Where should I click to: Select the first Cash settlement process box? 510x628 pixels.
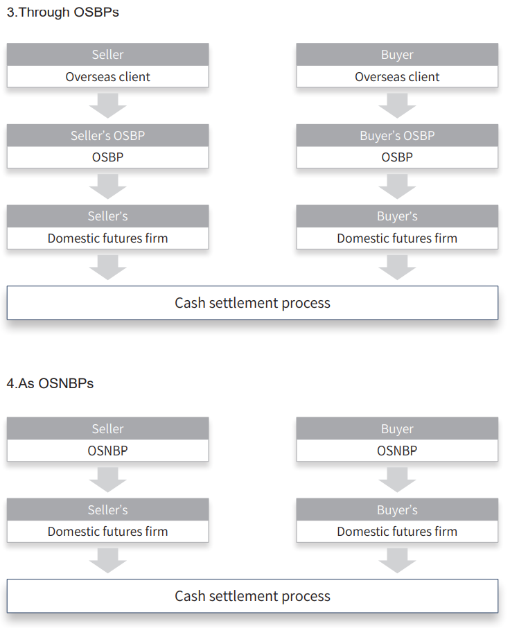coord(252,303)
